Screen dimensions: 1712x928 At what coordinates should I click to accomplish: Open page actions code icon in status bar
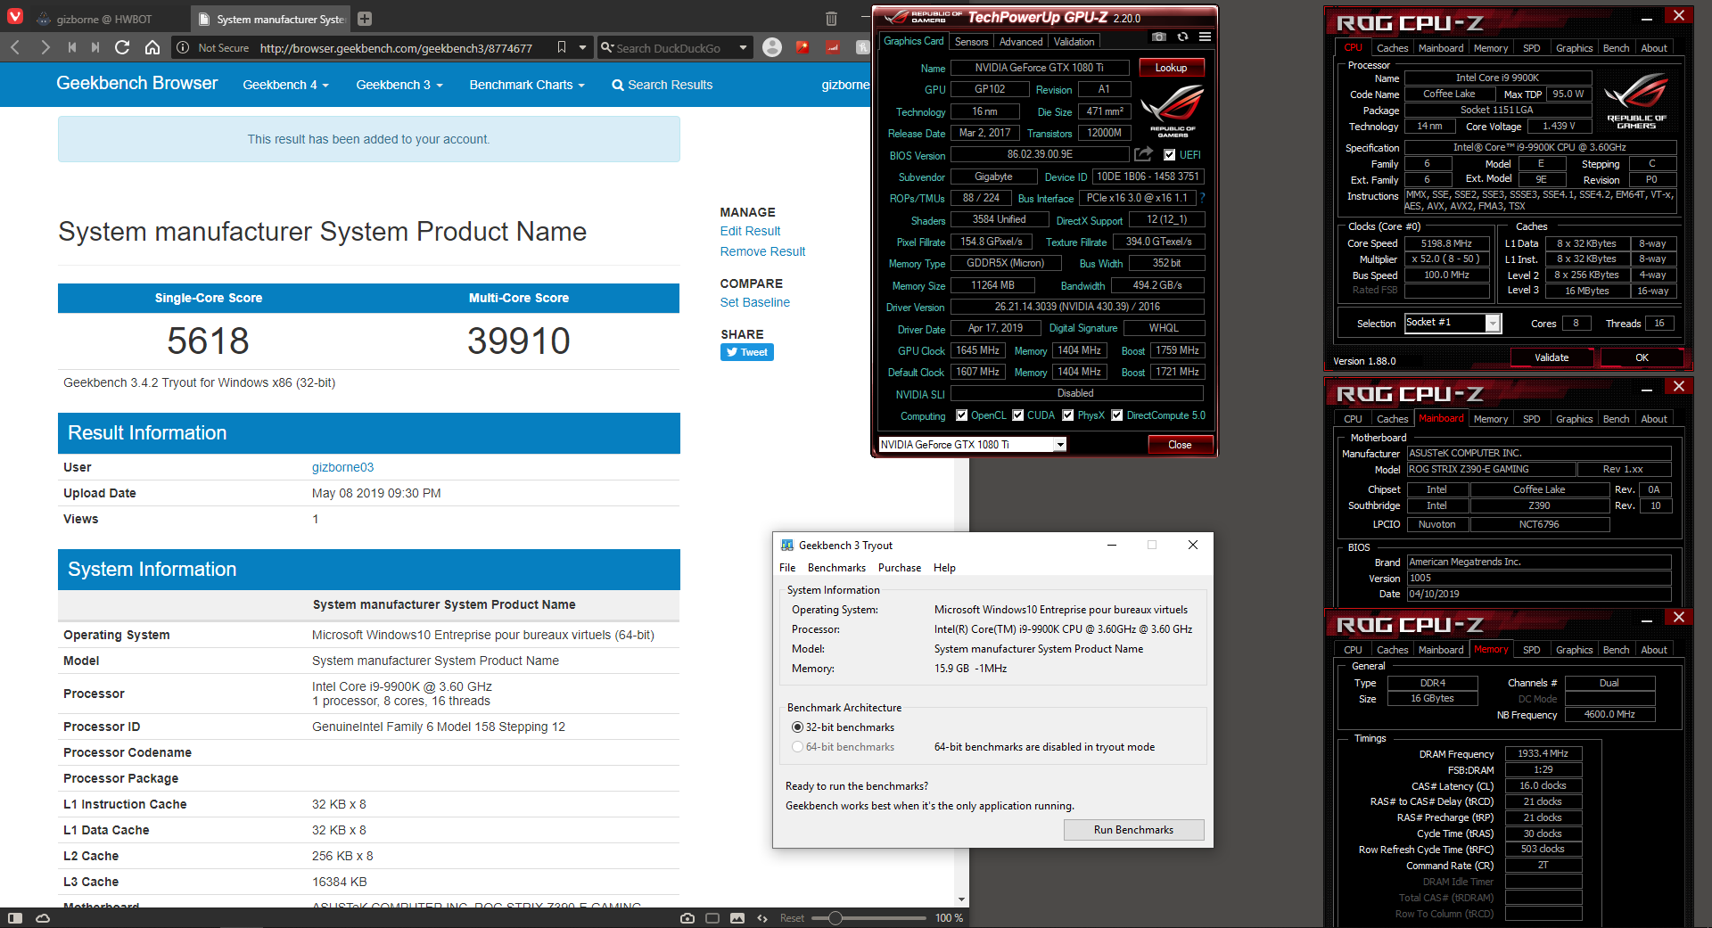point(762,918)
